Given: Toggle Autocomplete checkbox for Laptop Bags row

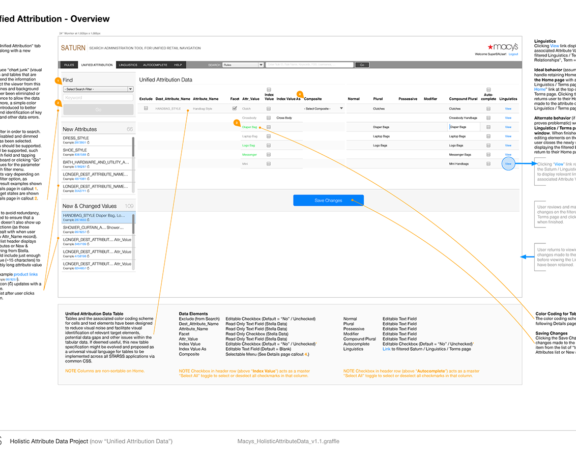Looking at the screenshot, I should (x=488, y=136).
